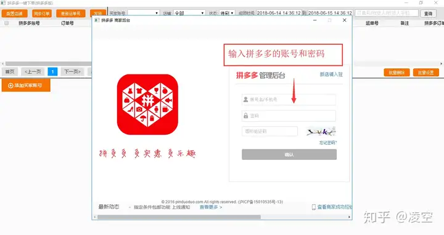444x235 pixels.
Task: Click the password input field
Action: point(289,116)
